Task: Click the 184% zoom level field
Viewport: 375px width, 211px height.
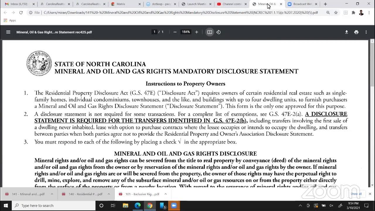Action: tap(186, 32)
